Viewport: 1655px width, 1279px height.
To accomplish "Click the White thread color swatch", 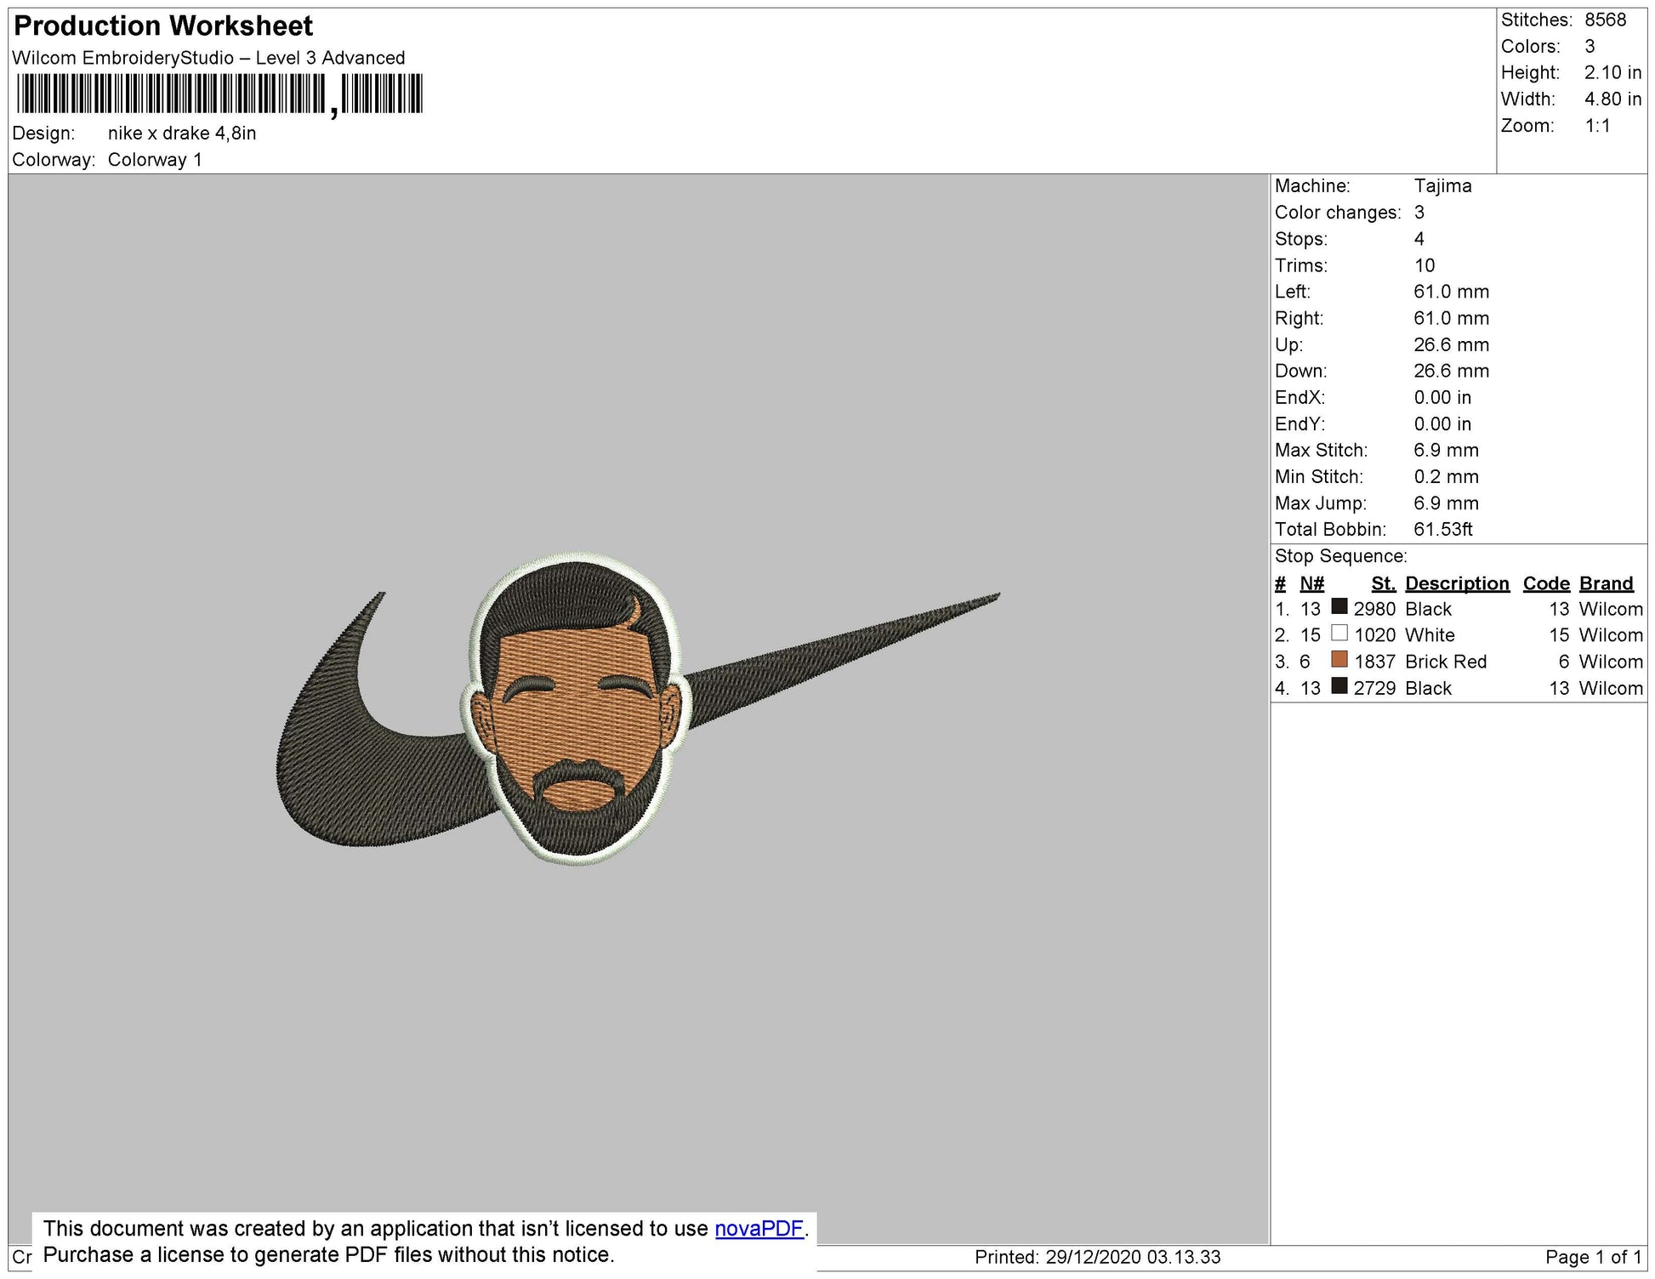I will pos(1339,633).
